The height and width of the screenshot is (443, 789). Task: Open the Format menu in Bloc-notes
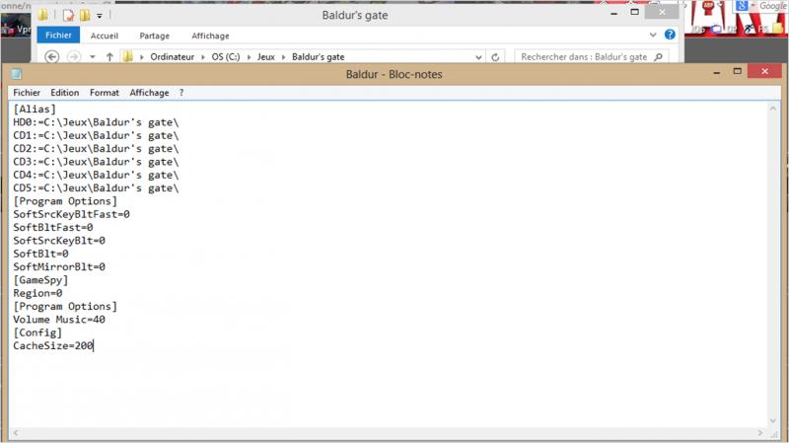click(105, 93)
